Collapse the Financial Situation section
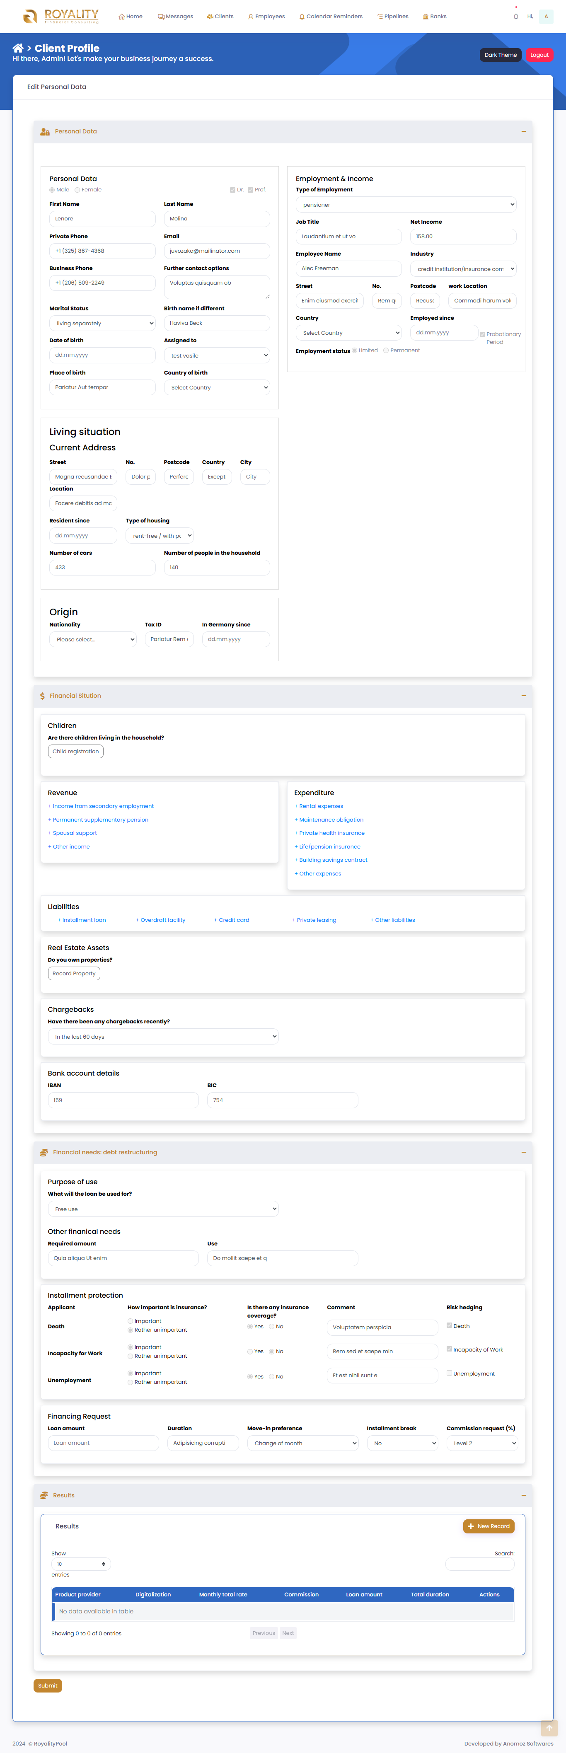Image resolution: width=566 pixels, height=1753 pixels. coord(523,696)
